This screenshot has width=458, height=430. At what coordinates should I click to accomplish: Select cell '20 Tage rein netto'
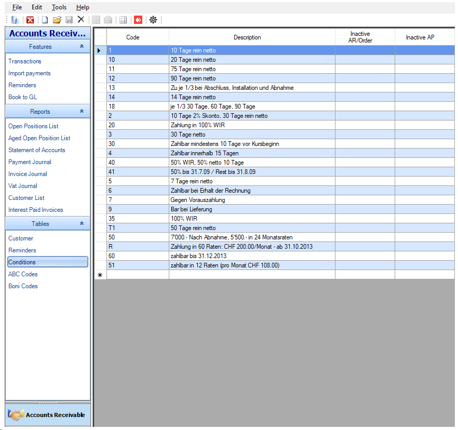(x=252, y=60)
